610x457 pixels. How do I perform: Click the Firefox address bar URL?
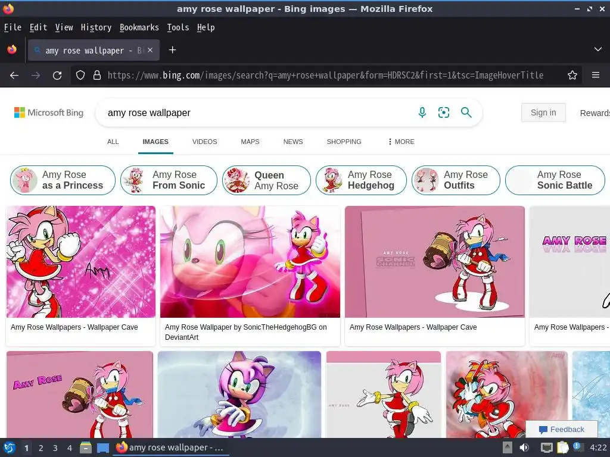tap(325, 76)
